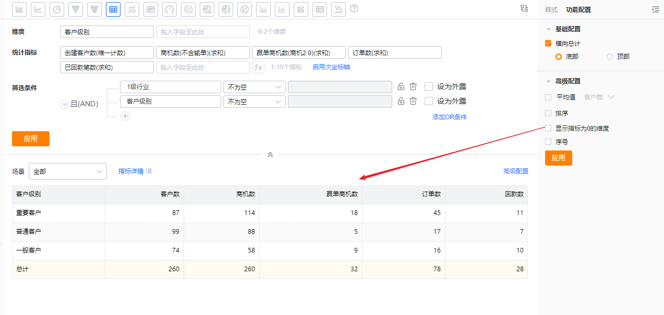Enable 显示指标为0的维度 checkbox
The width and height of the screenshot is (664, 315).
pyautogui.click(x=548, y=128)
